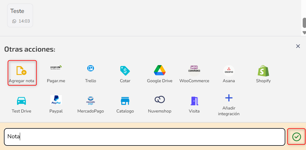306x150 pixels.
Task: Click the 14:03 message timestamp
Action: (24, 21)
